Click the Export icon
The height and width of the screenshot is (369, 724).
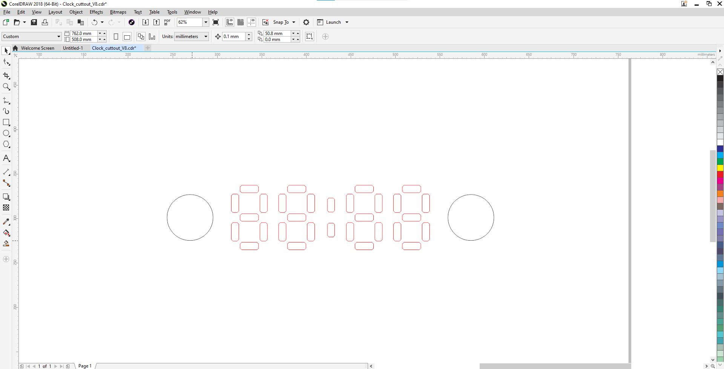(x=156, y=22)
